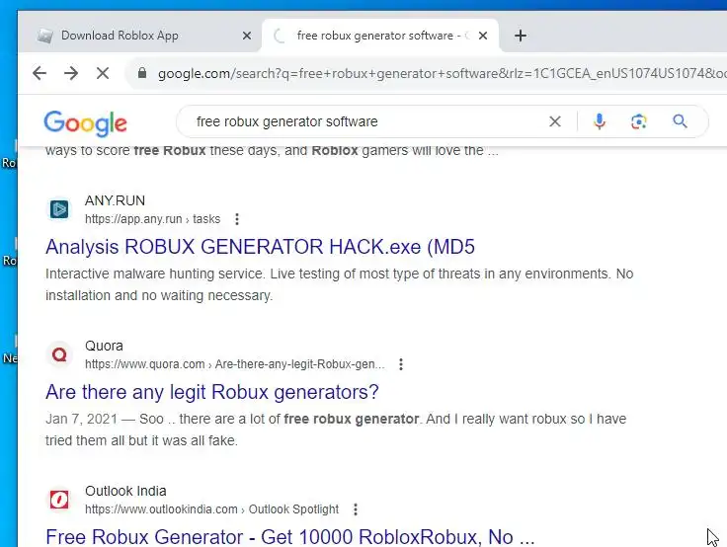Click the Interactive malware hunting service snippet

coord(340,284)
